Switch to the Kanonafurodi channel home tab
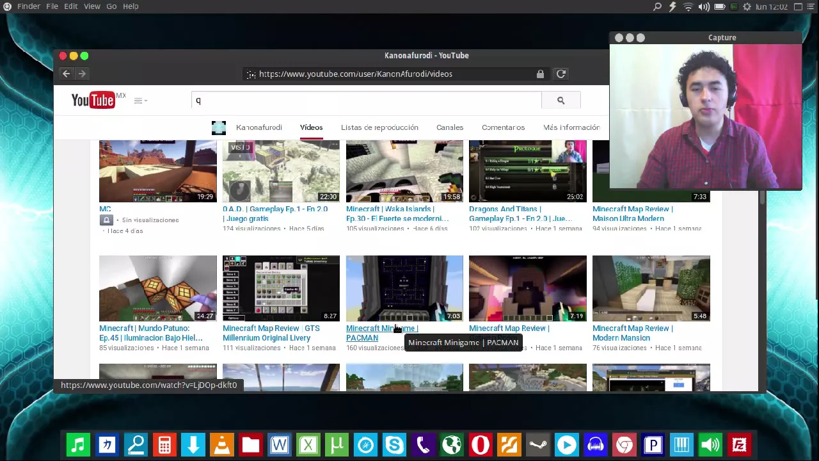This screenshot has height=461, width=819. [258, 127]
